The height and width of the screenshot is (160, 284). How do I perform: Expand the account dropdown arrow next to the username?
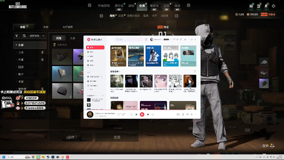pos(171,39)
